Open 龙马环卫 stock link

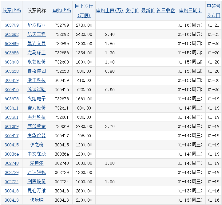click(37, 53)
